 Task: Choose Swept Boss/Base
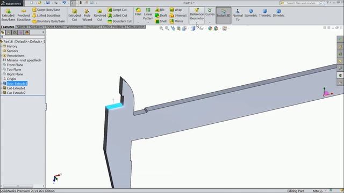(46, 10)
